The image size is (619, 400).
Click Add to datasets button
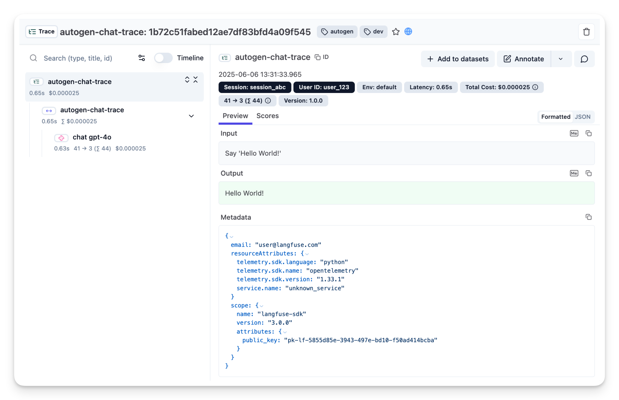pyautogui.click(x=458, y=59)
